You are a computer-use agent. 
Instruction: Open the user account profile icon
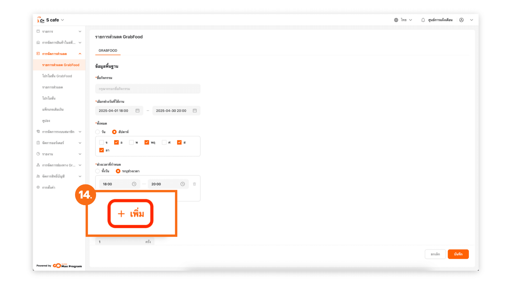click(x=461, y=20)
